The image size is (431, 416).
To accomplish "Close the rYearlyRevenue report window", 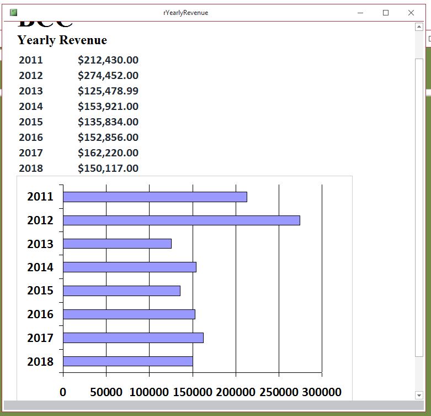I will (x=411, y=13).
